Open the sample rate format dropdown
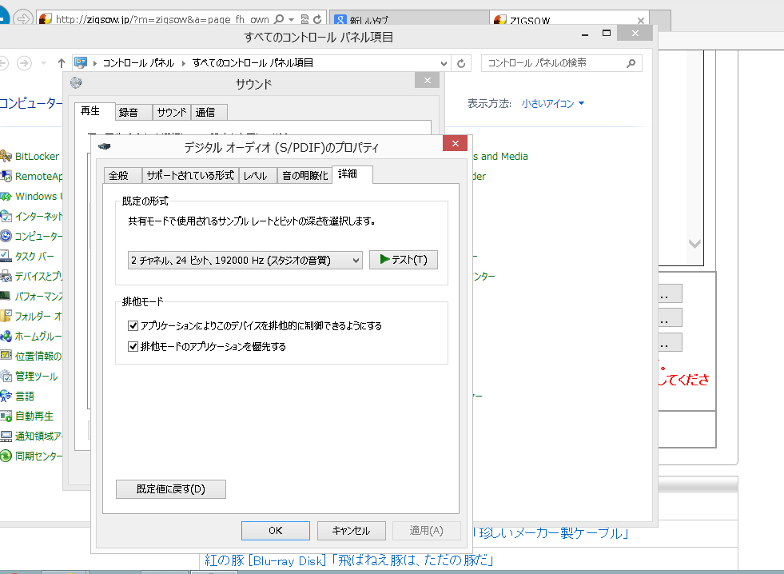Screen dimensions: 784x574 tap(244, 260)
